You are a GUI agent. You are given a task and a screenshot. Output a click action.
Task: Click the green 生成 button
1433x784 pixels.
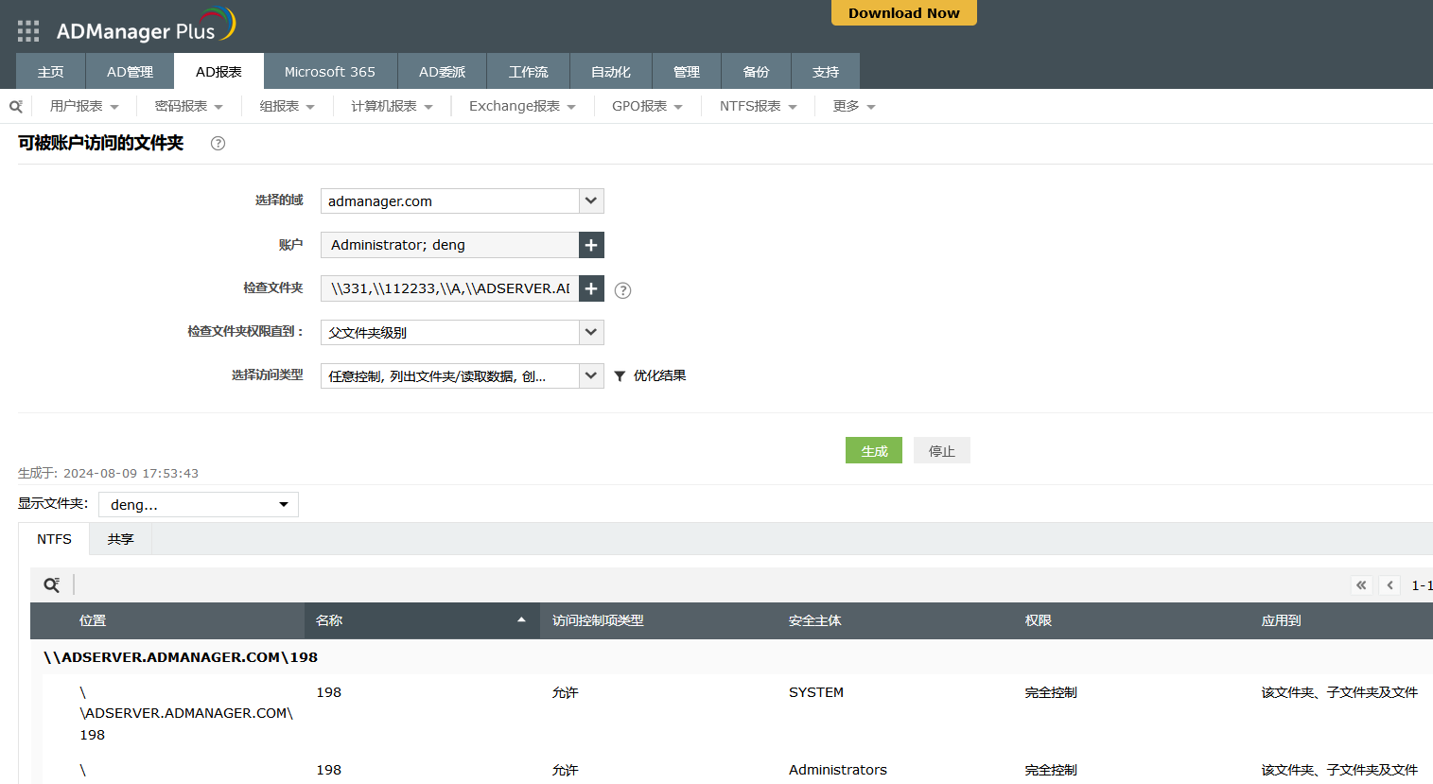tap(873, 451)
